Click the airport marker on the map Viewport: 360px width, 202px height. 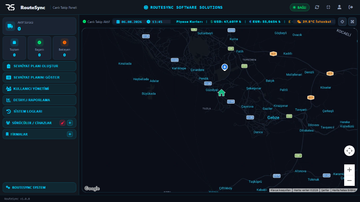[x=225, y=67]
